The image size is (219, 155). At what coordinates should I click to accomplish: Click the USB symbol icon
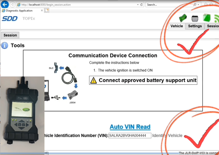pos(56,97)
